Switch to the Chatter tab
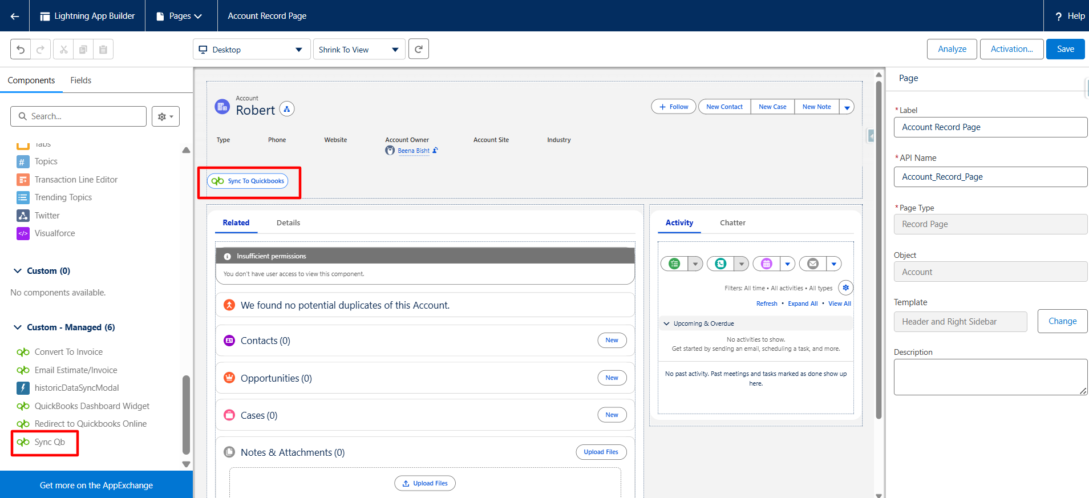This screenshot has height=498, width=1089. coord(732,223)
